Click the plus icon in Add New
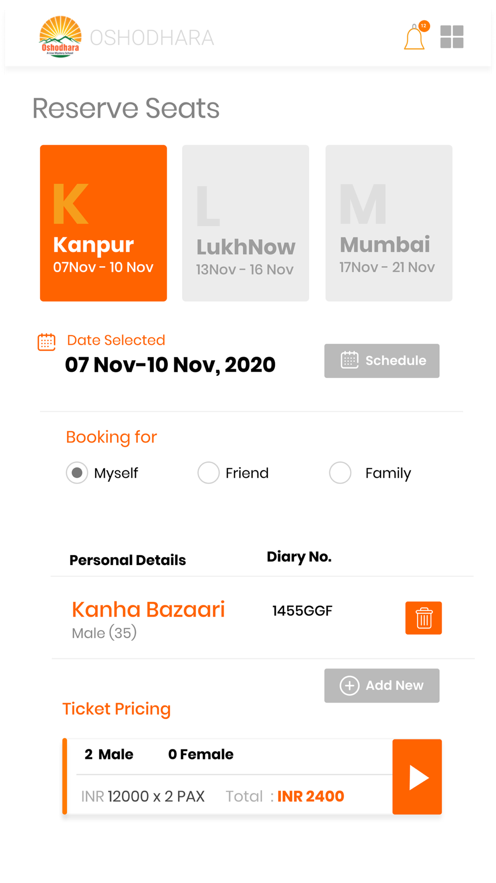496x883 pixels. [x=349, y=685]
